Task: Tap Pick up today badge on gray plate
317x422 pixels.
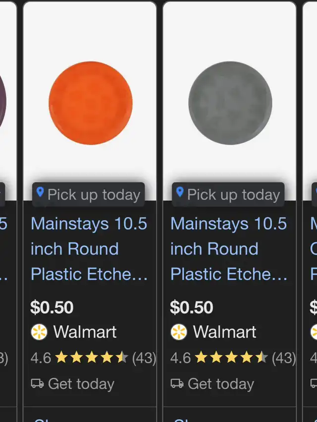Action: [x=233, y=194]
